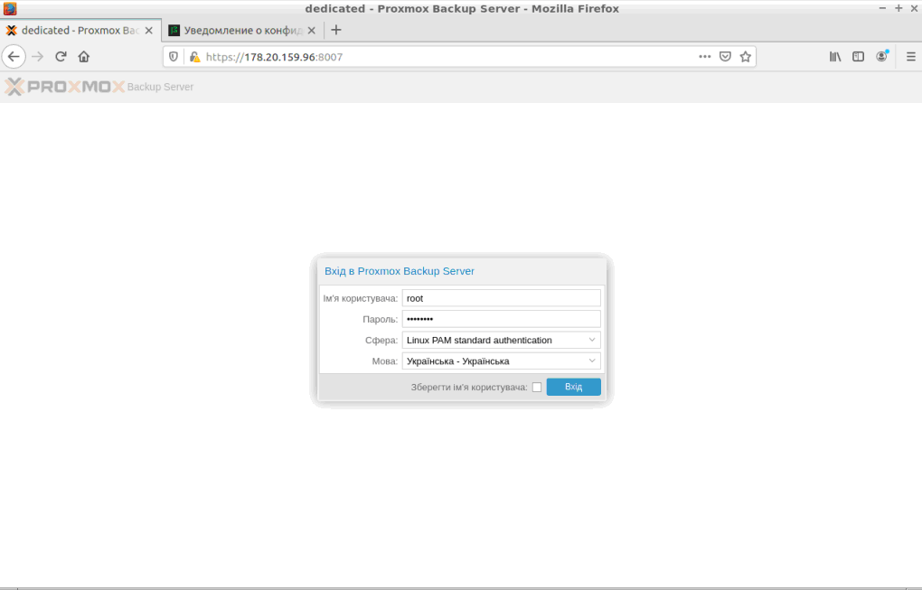This screenshot has height=590, width=922.
Task: Open the Firefox account icon
Action: coord(882,57)
